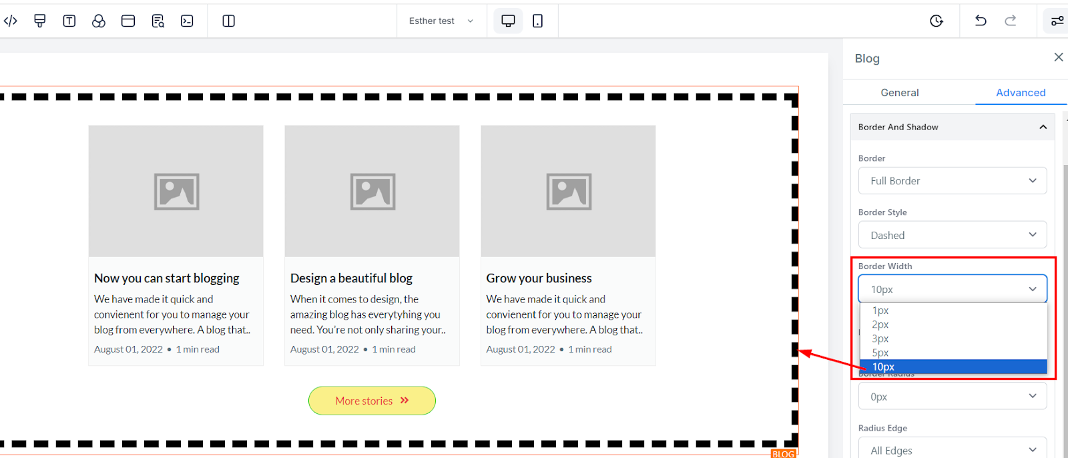The image size is (1068, 458).
Task: Click the Border Width label
Action: (x=885, y=266)
